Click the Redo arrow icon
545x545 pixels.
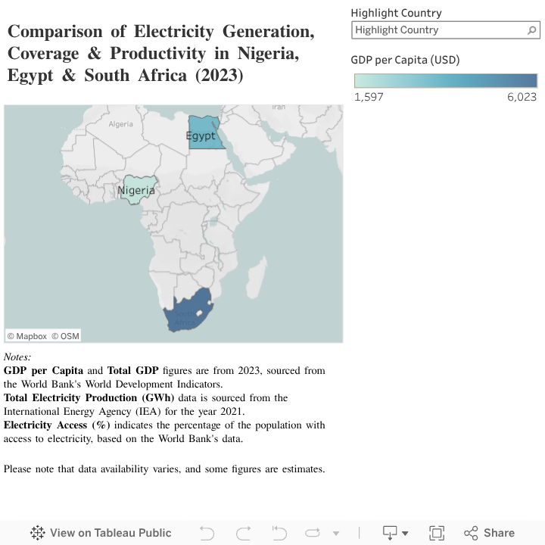pos(243,533)
